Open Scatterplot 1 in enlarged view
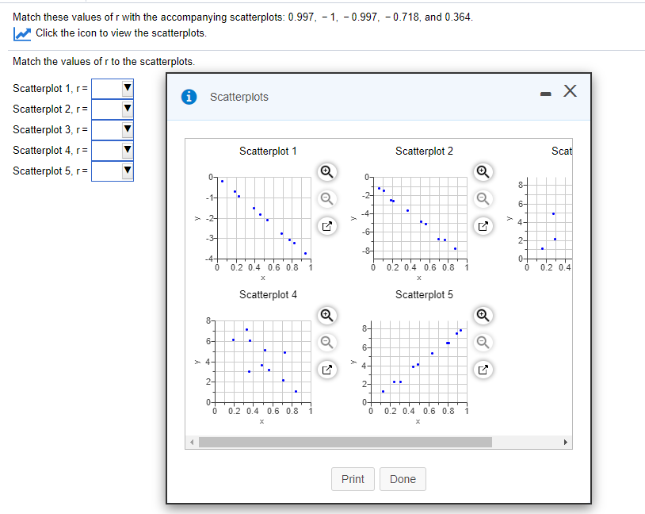The height and width of the screenshot is (514, 645). (x=326, y=225)
